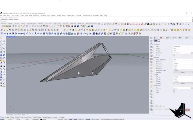Toggle the Knot osnap checkbox
The height and width of the screenshot is (120, 193).
pyautogui.click(x=42, y=117)
